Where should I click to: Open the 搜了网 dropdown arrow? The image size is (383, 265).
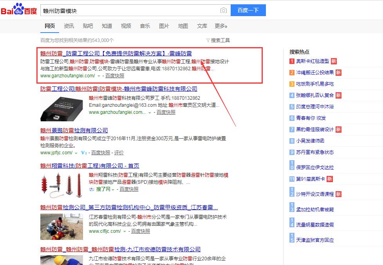[113, 190]
